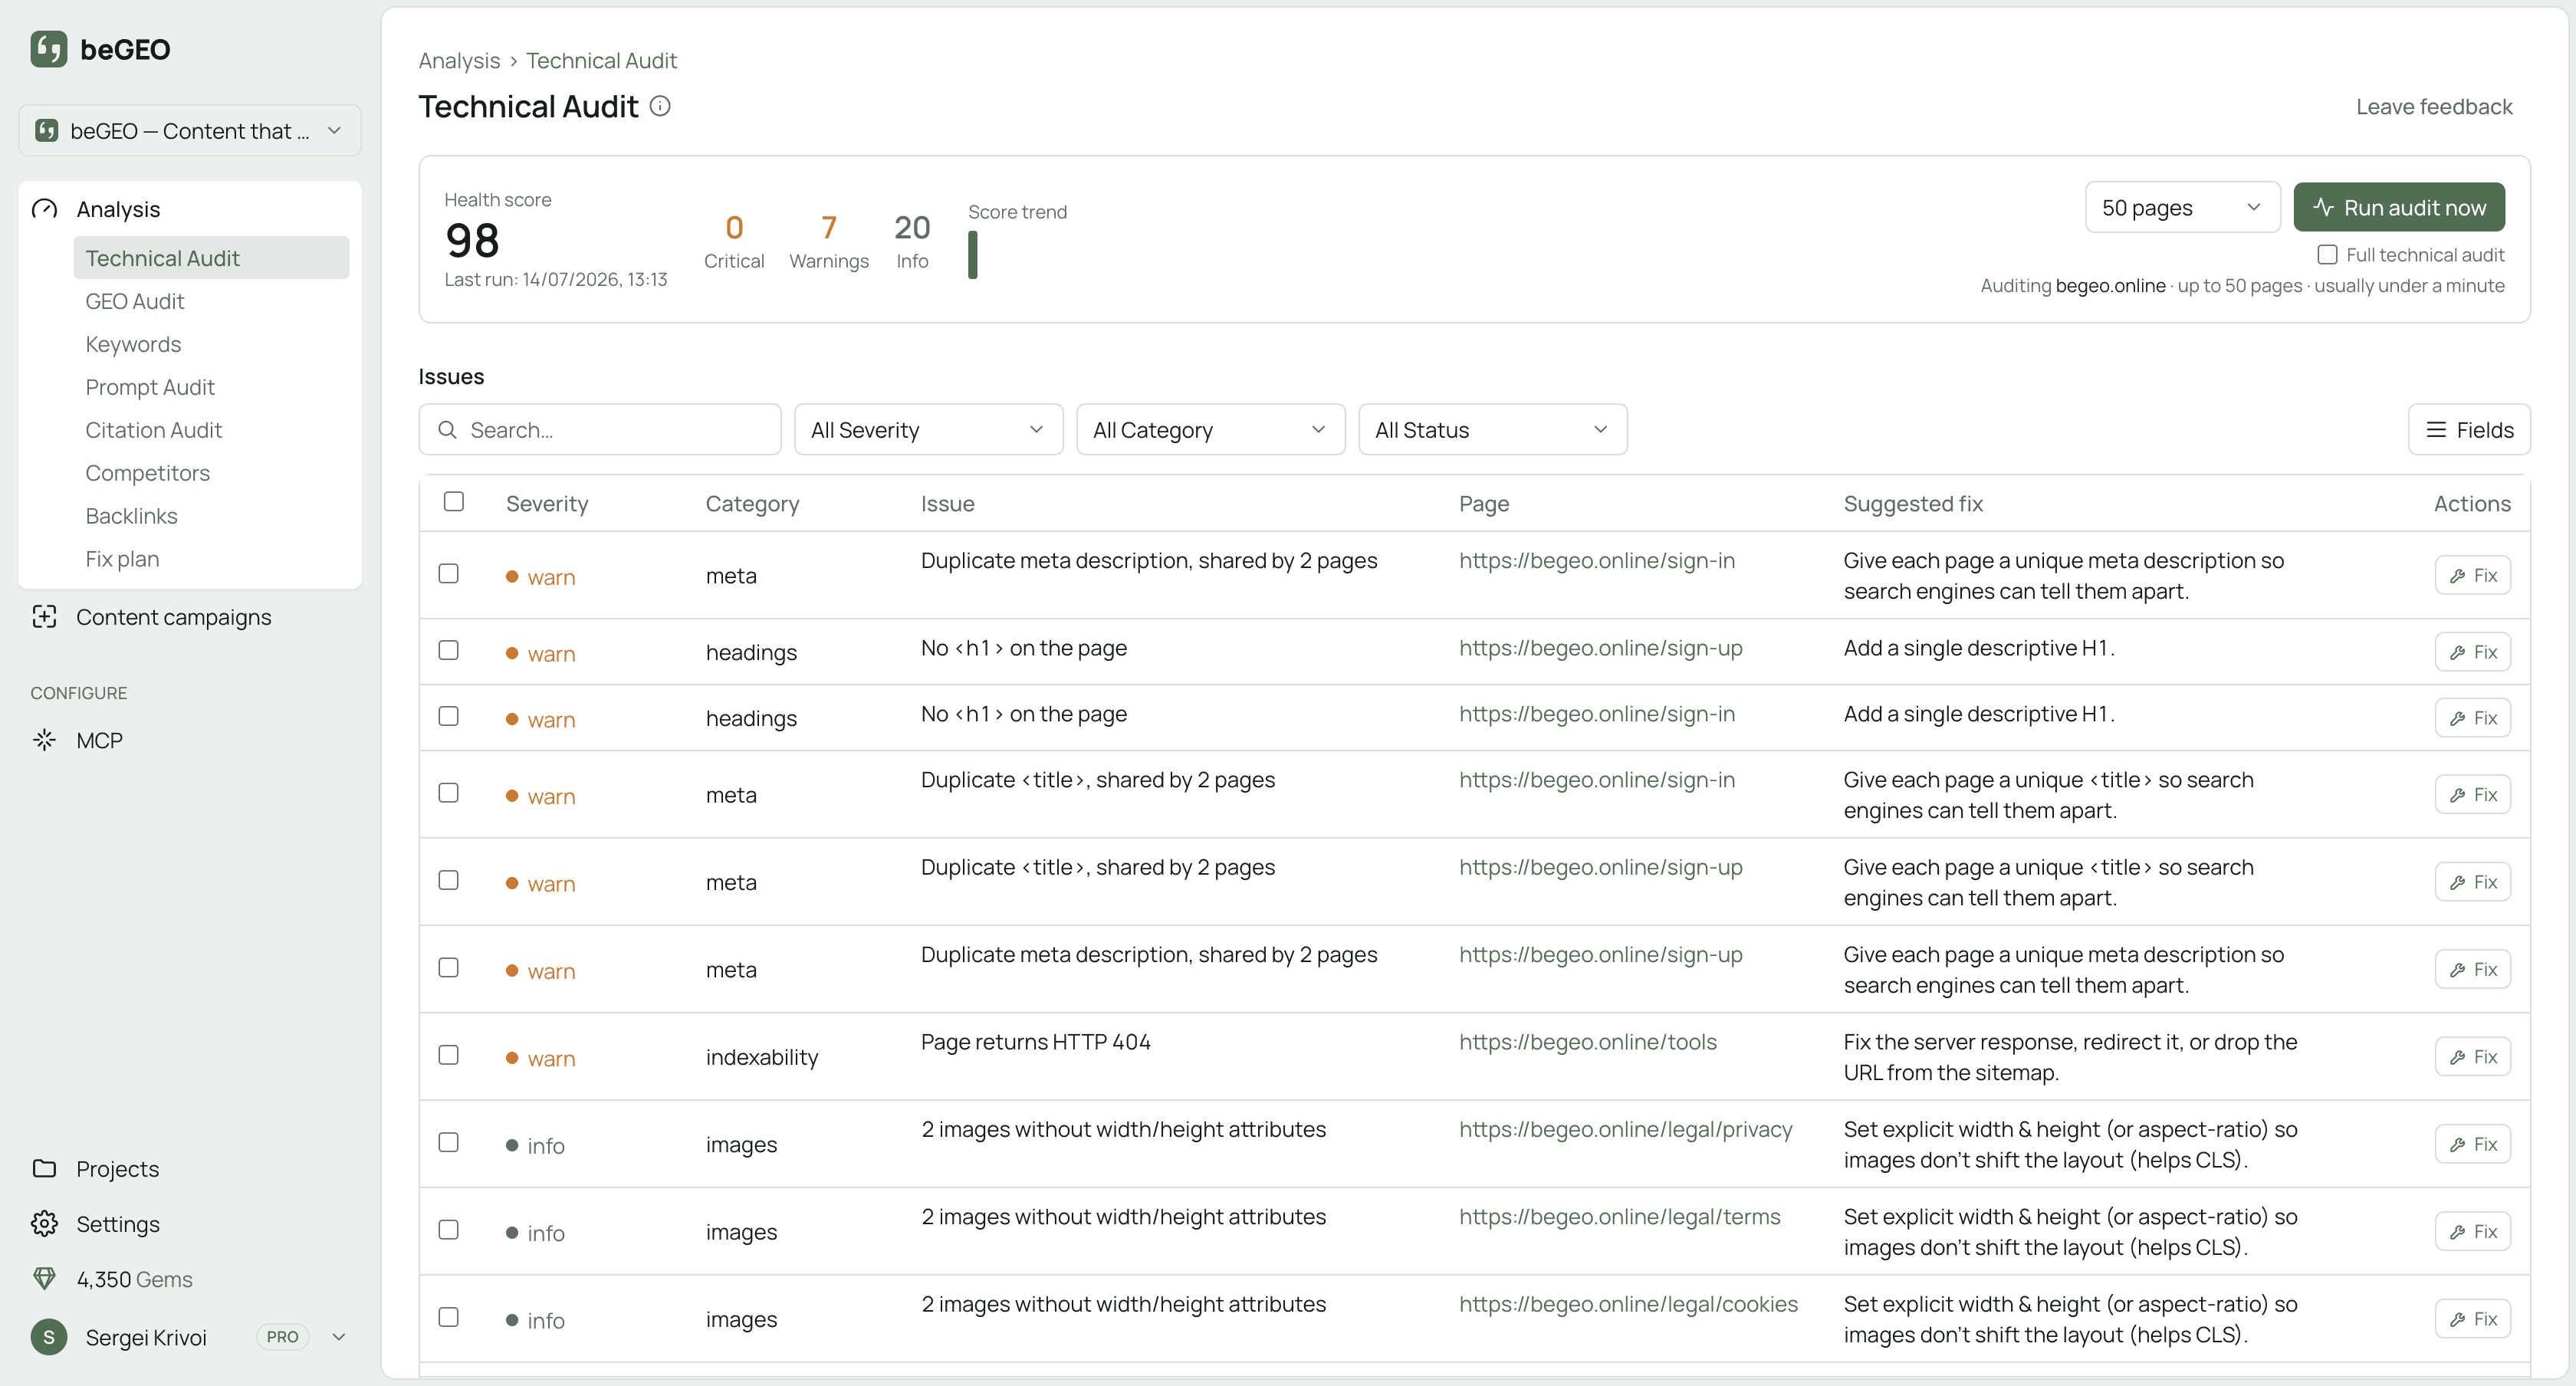
Task: Open the beGEO project selector dropdown
Action: click(x=190, y=130)
